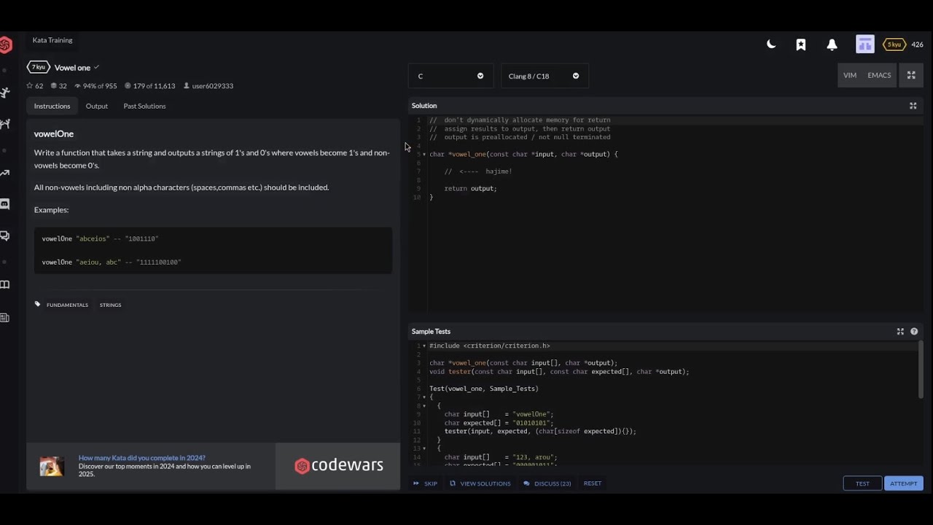Click the Kata Training header label
Image resolution: width=933 pixels, height=525 pixels.
(x=52, y=40)
